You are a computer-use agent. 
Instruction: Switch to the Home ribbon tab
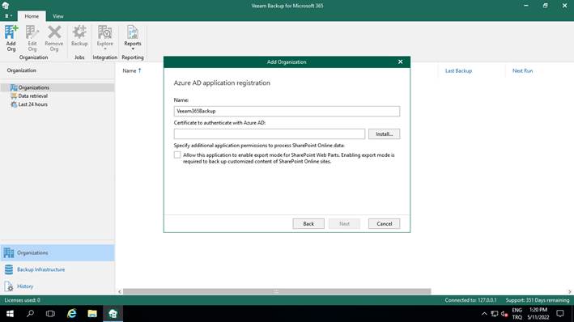tap(32, 16)
